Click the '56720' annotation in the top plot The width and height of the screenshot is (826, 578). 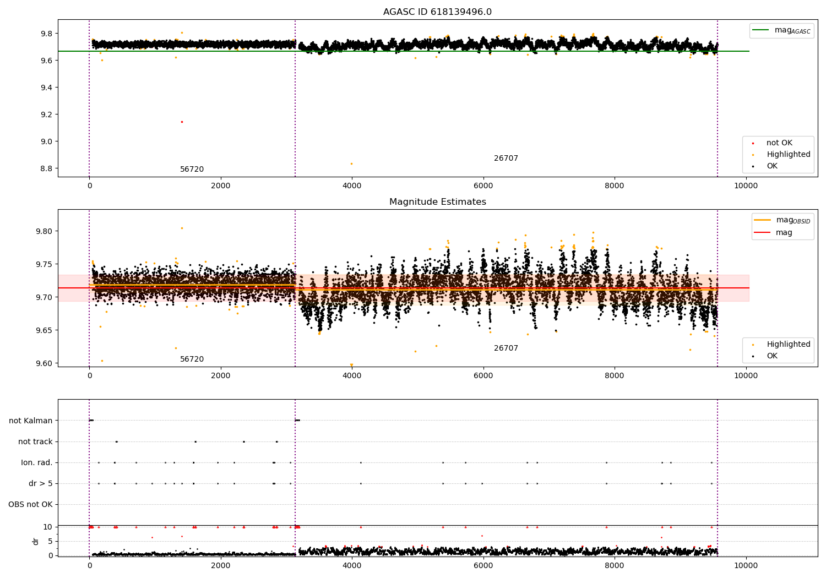point(192,170)
